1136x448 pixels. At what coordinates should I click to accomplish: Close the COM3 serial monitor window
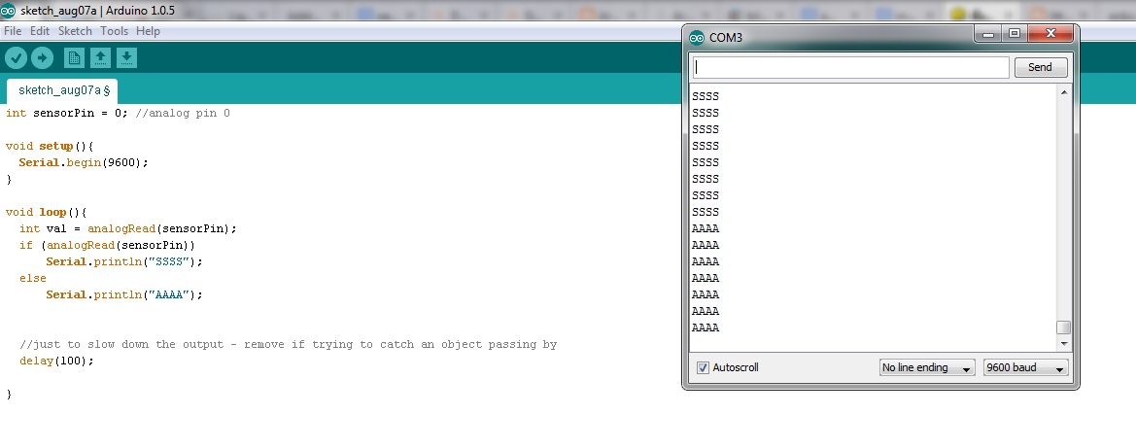click(x=1050, y=34)
